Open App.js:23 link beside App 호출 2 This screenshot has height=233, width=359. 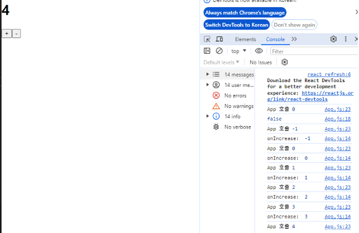pyautogui.click(x=337, y=188)
